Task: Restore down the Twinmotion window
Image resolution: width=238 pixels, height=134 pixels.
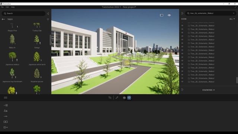Action: [229, 4]
